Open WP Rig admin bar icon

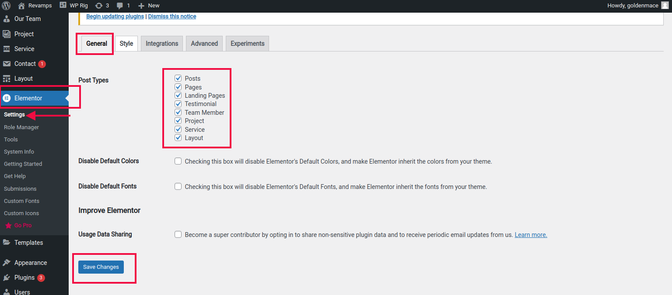[x=63, y=5]
